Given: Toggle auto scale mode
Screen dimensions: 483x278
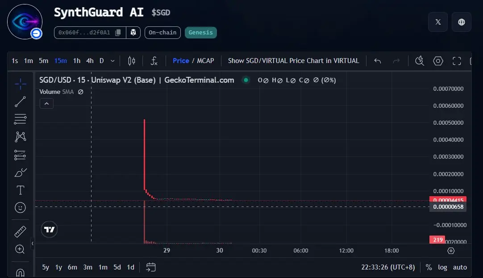Looking at the screenshot, I should click(460, 267).
